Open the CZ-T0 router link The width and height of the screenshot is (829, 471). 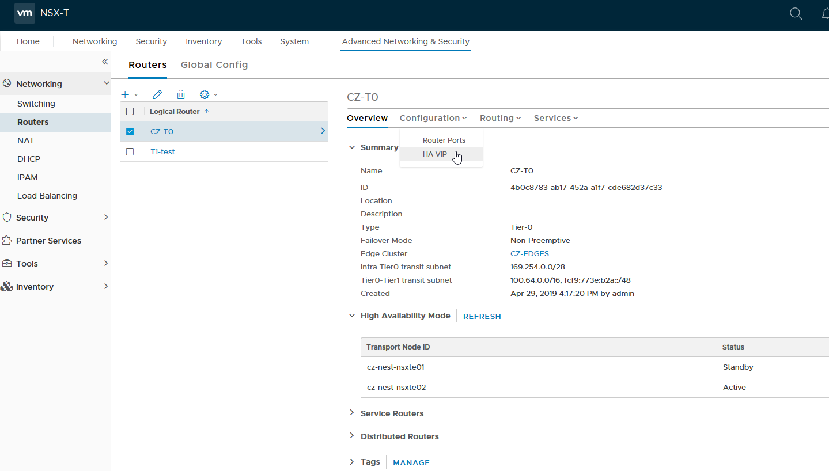coord(162,131)
